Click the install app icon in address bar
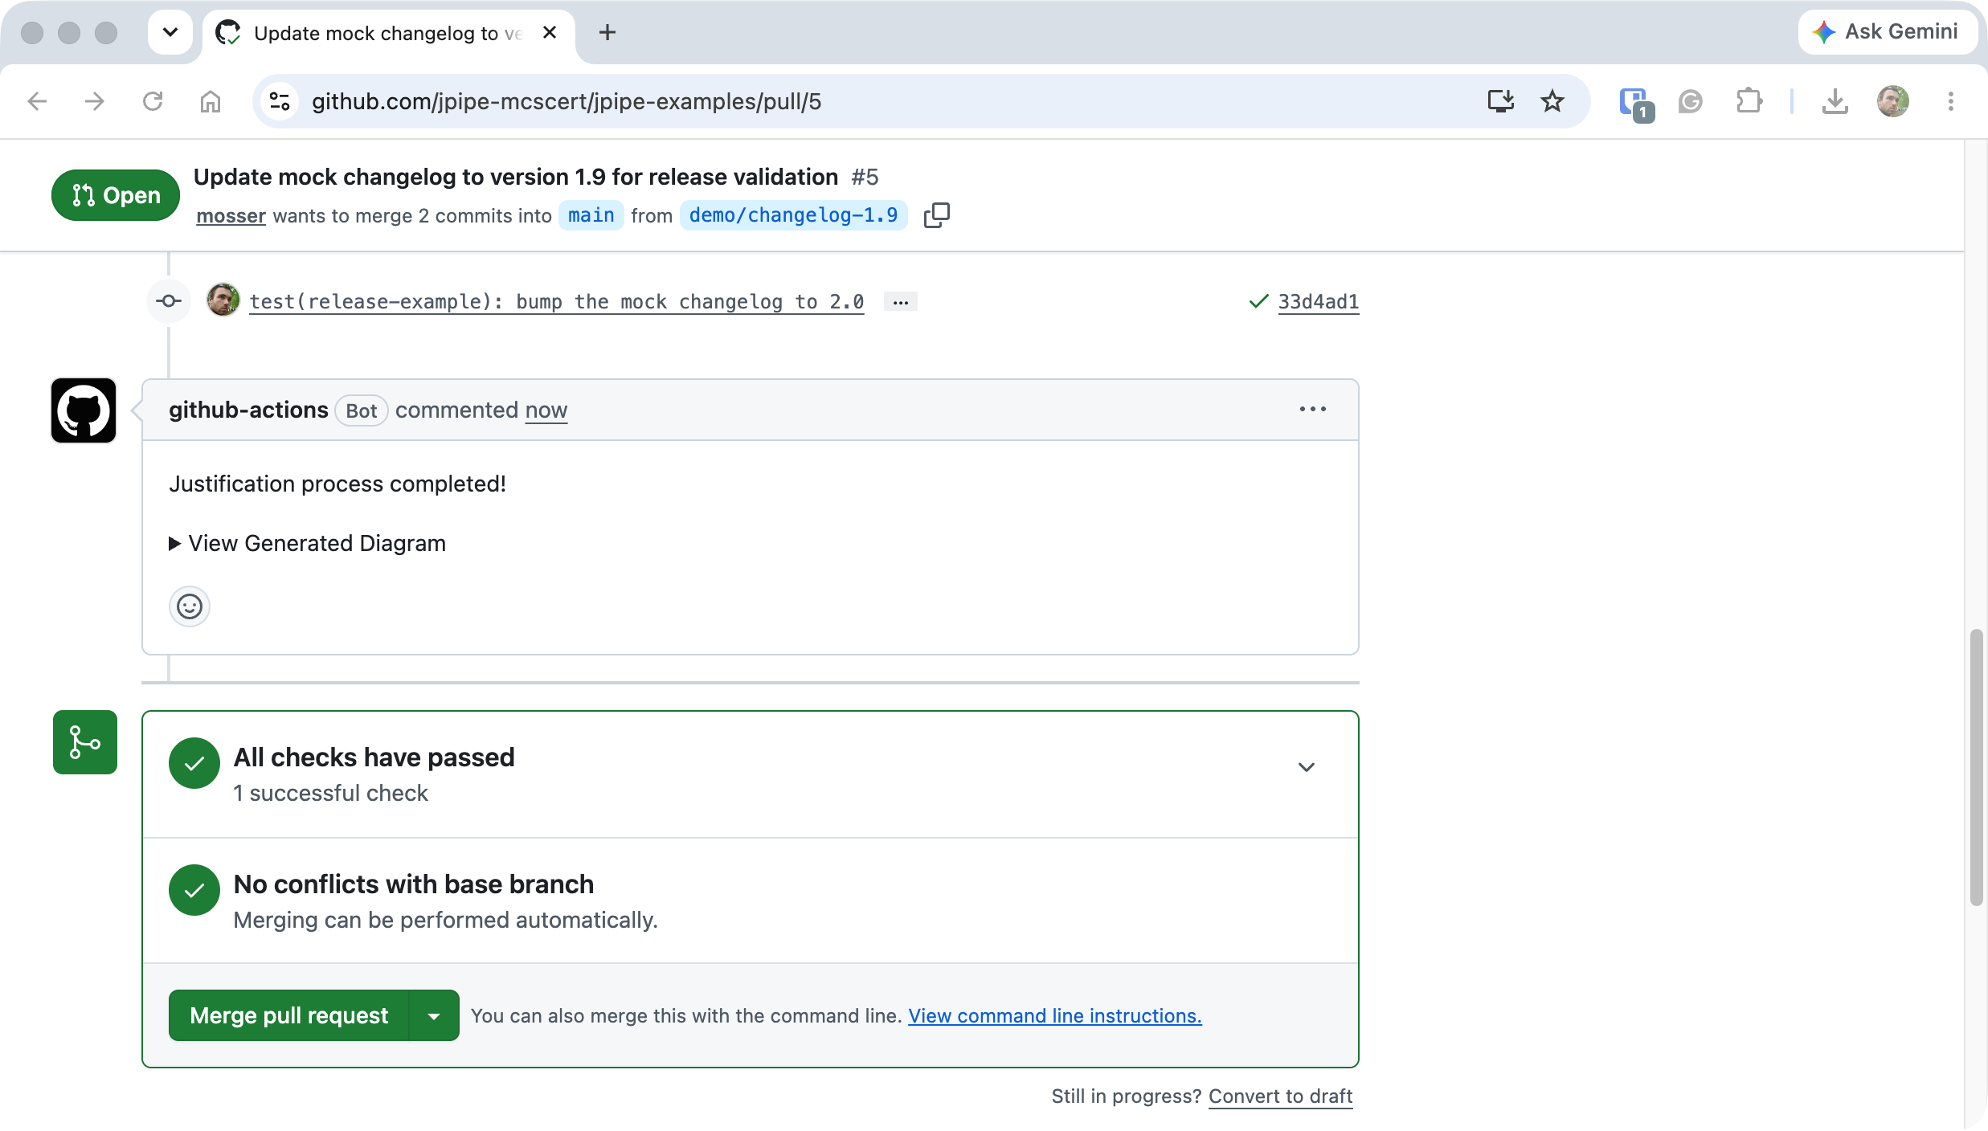1988x1131 pixels. [1501, 101]
